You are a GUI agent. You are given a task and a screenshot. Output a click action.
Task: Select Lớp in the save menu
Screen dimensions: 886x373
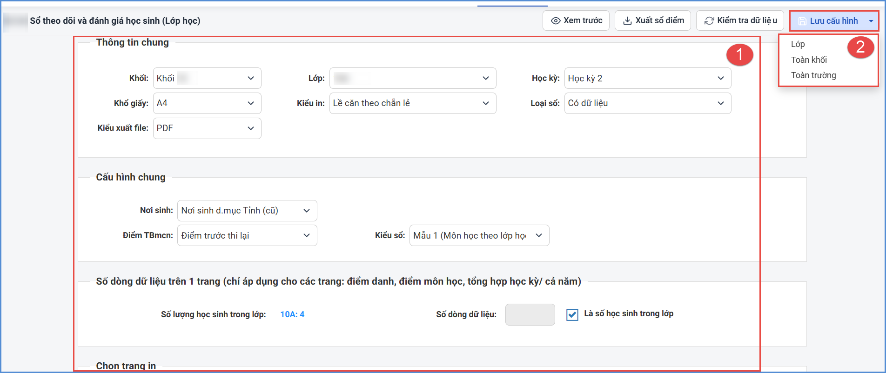click(798, 44)
